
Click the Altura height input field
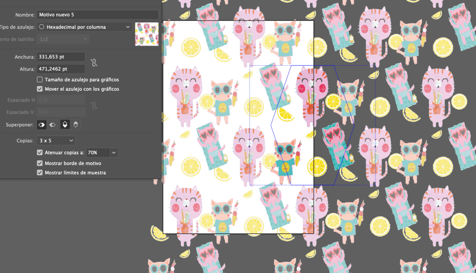coord(61,69)
